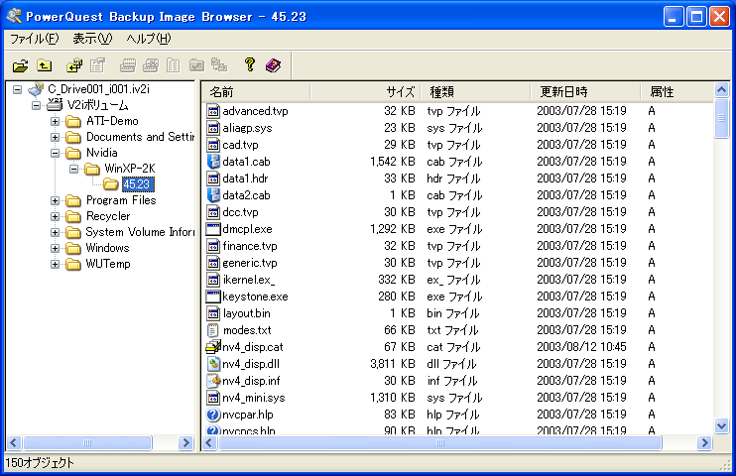Click the nv4_disp.inf file icon

click(x=213, y=381)
